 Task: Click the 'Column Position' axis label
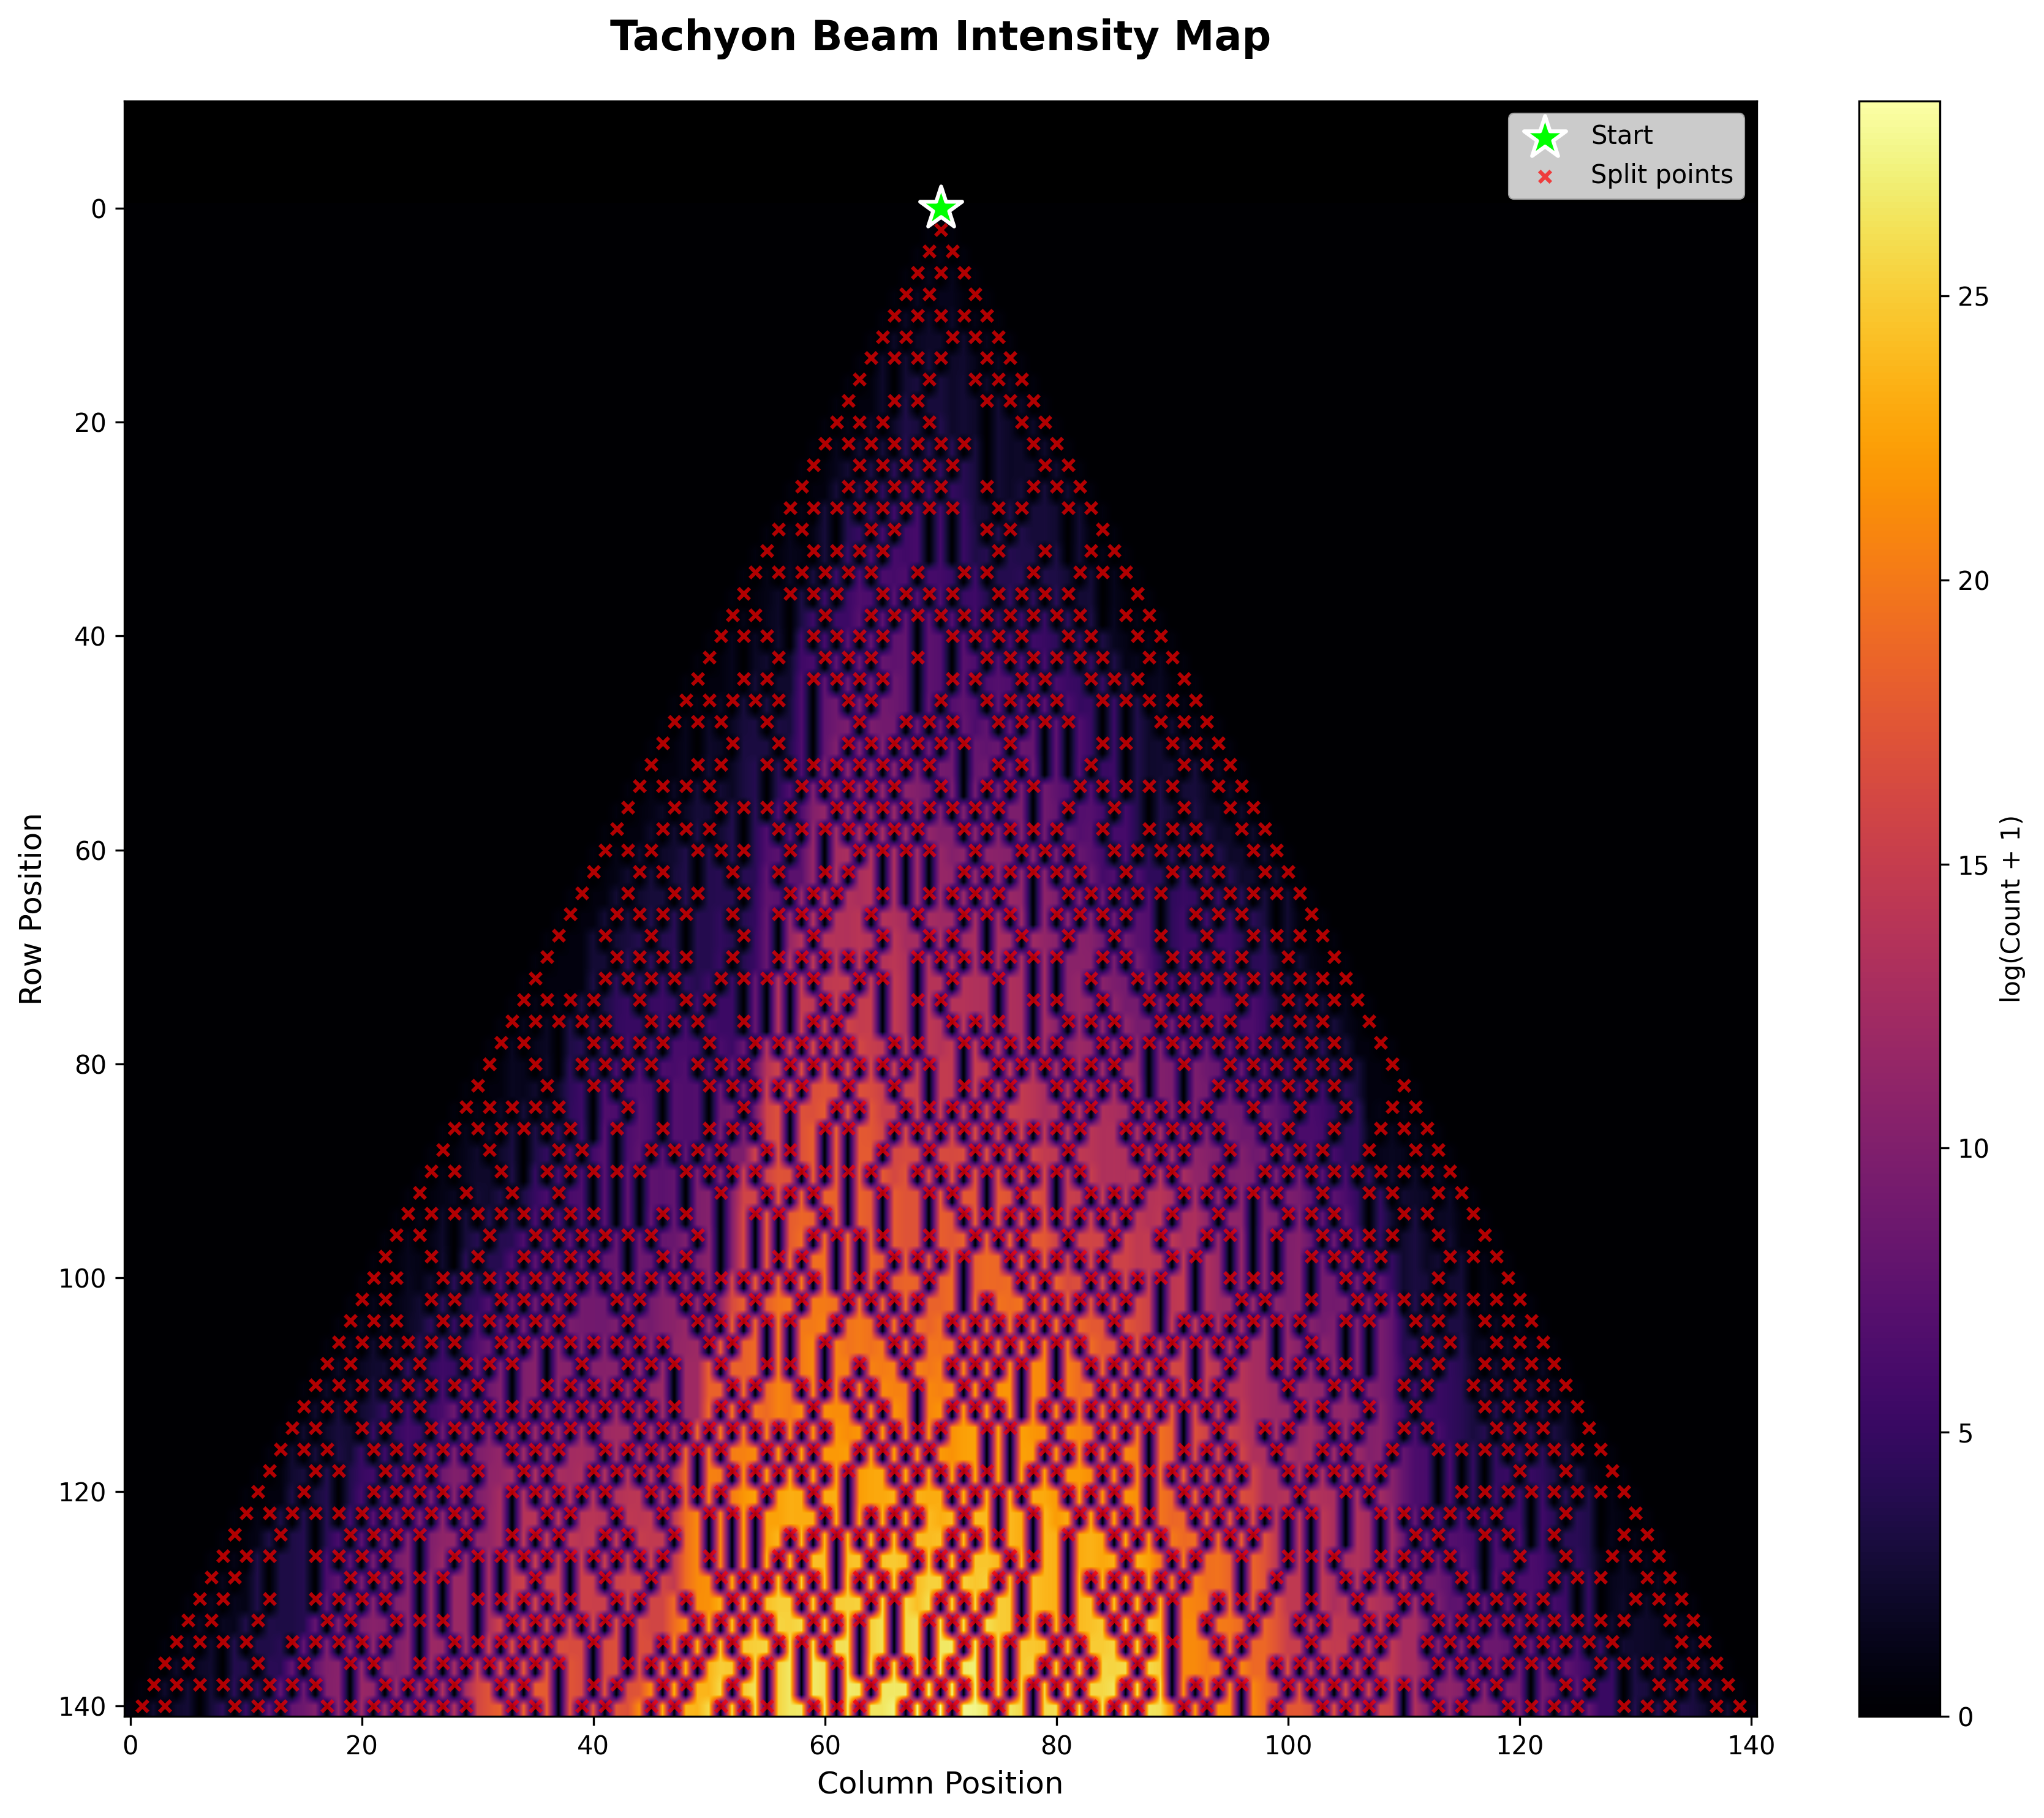(939, 1783)
